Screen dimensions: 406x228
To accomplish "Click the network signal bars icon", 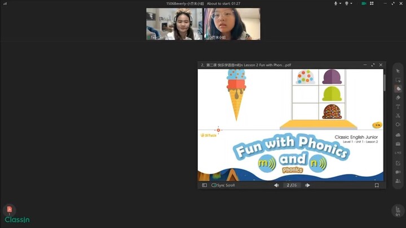I will click(5, 3).
